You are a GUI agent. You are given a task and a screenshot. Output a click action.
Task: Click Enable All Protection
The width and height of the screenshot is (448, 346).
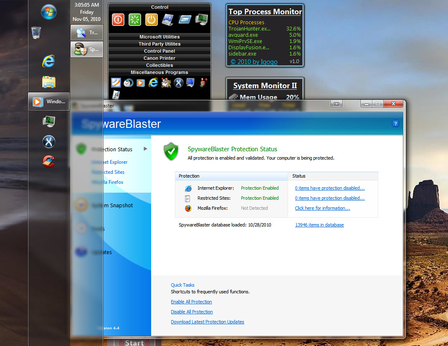pyautogui.click(x=191, y=302)
